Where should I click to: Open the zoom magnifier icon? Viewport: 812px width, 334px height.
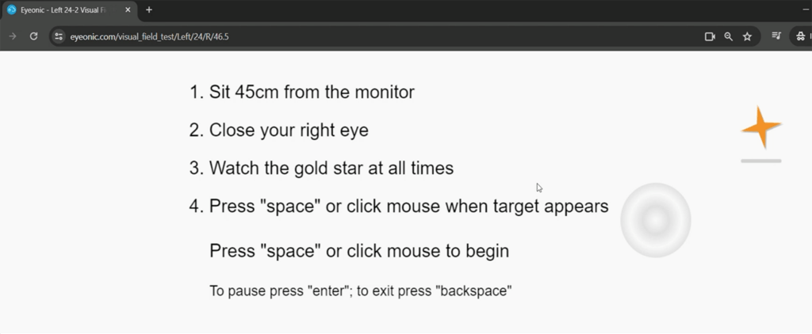[728, 36]
